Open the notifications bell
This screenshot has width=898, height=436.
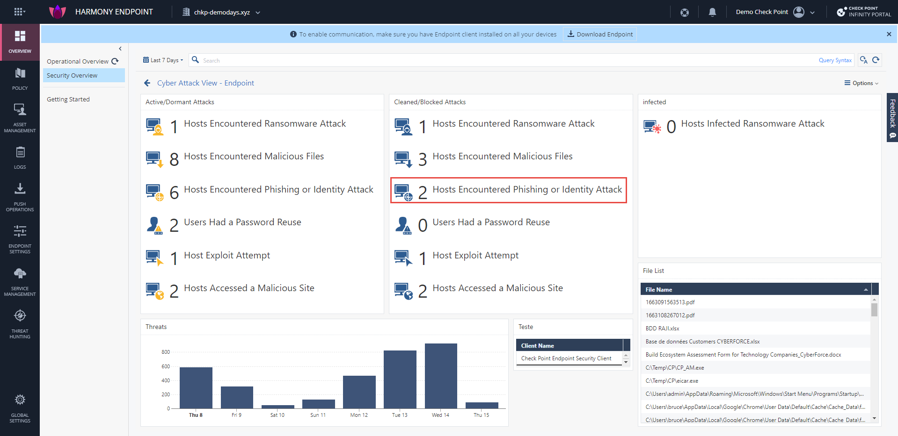[712, 12]
